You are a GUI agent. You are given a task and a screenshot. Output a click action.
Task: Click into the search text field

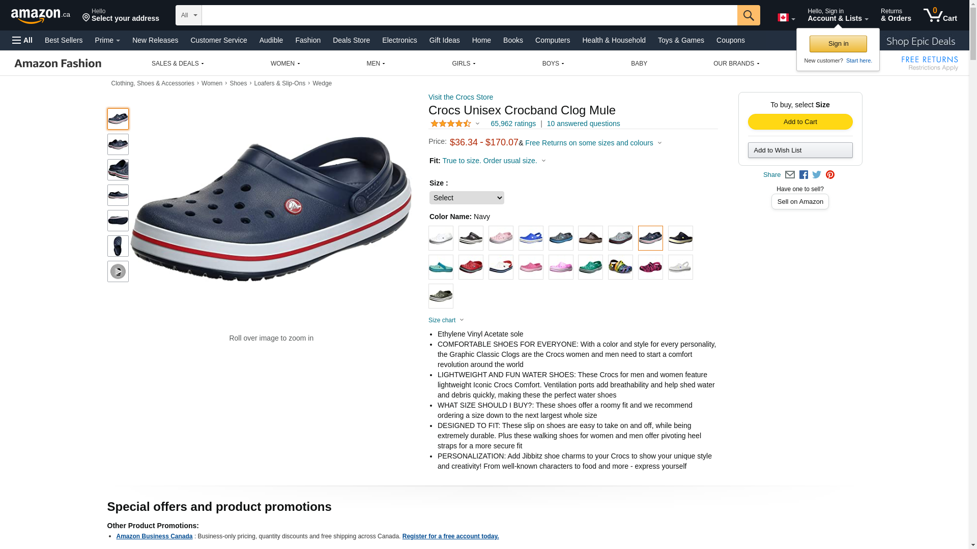pos(469,15)
